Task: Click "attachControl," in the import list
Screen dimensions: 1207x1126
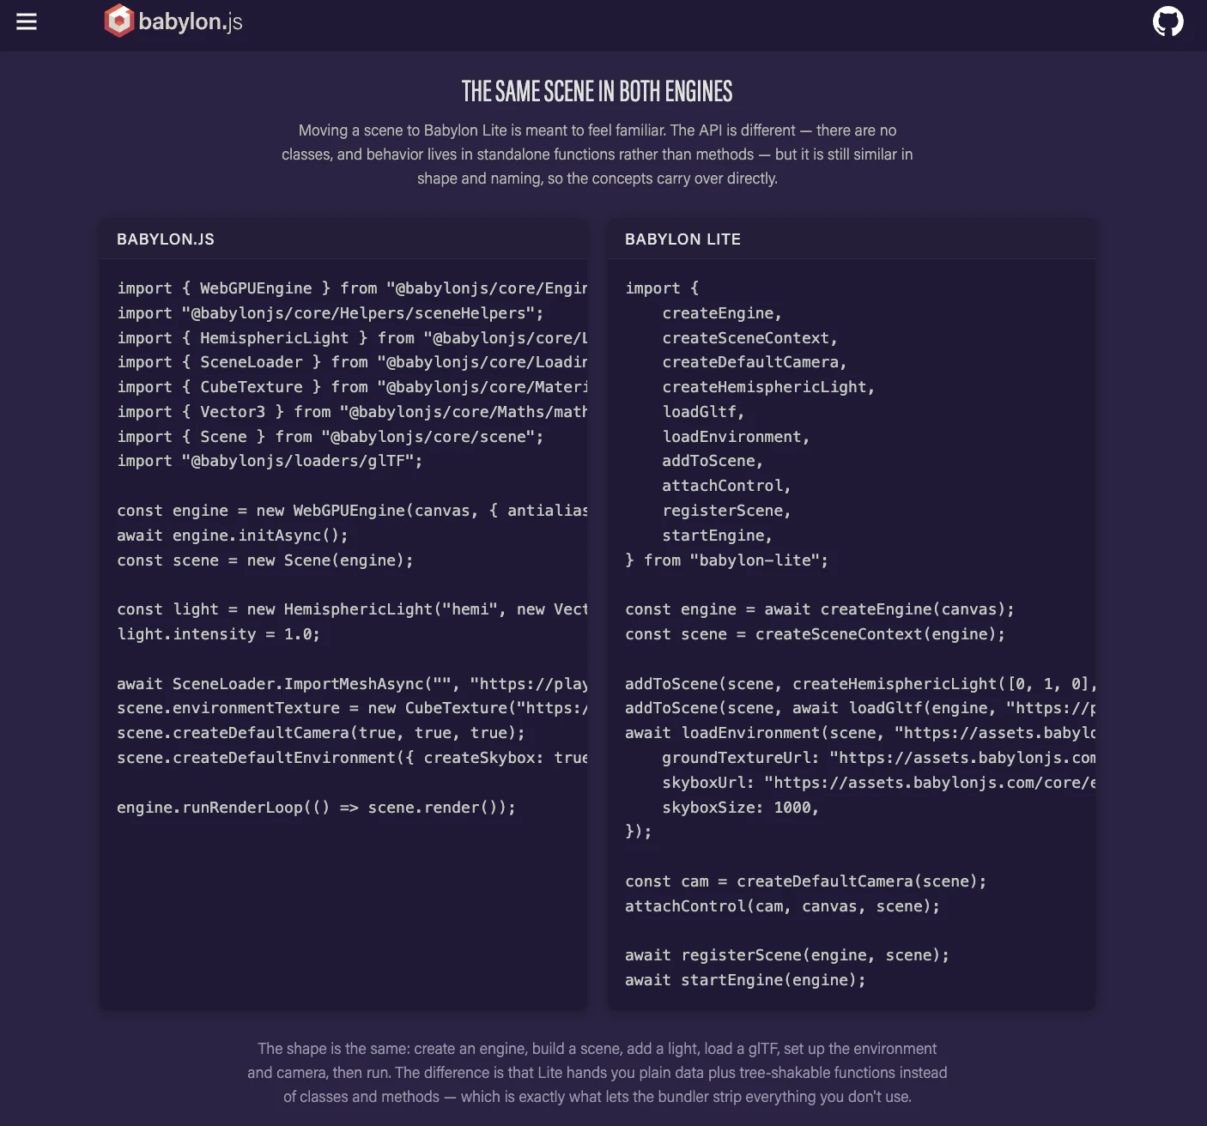Action: click(x=726, y=486)
